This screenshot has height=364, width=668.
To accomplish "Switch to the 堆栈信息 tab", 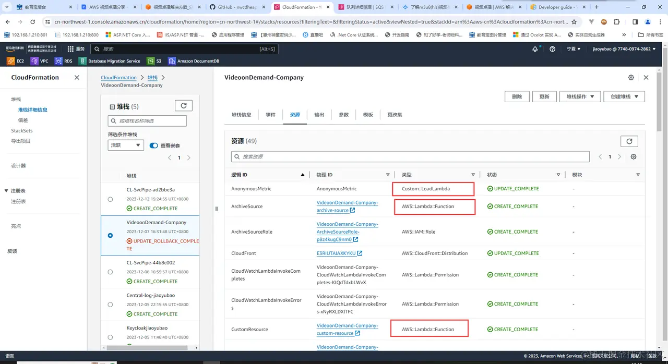I will click(242, 115).
